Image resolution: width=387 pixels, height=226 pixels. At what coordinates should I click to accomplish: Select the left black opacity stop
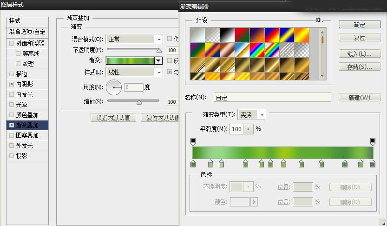(193, 141)
